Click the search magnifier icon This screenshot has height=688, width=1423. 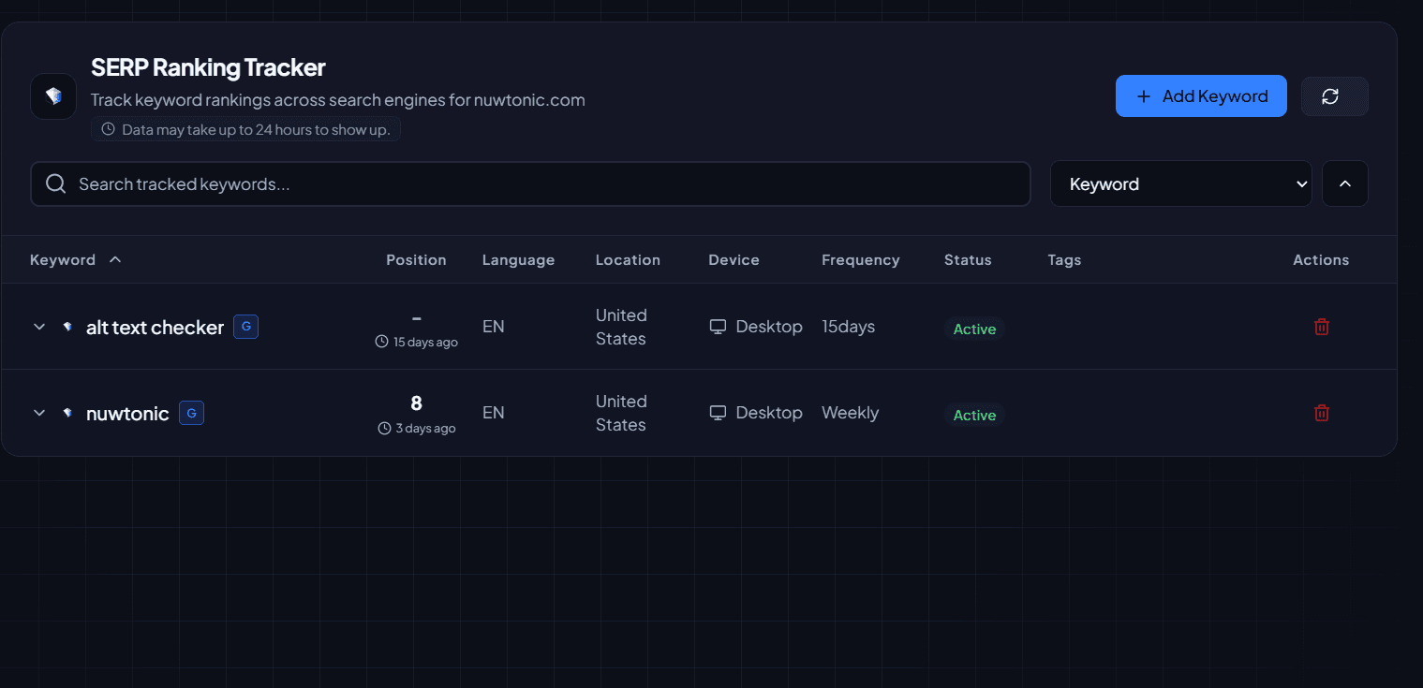[55, 183]
